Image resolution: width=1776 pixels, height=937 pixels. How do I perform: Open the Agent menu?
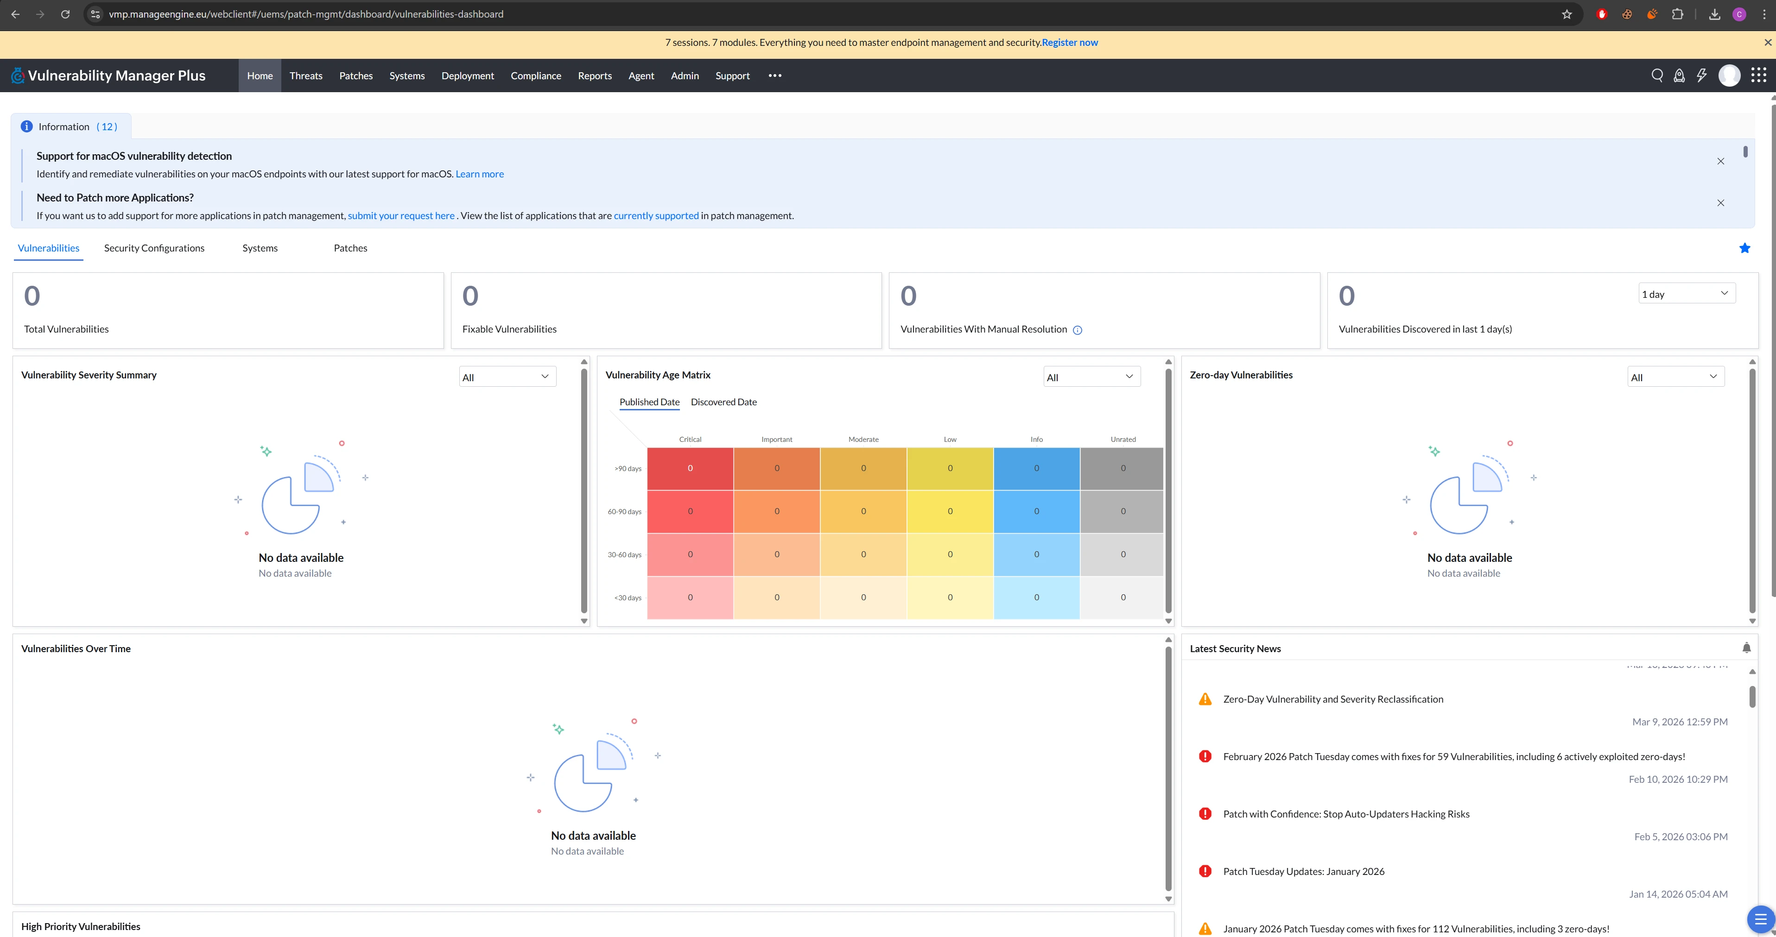641,76
